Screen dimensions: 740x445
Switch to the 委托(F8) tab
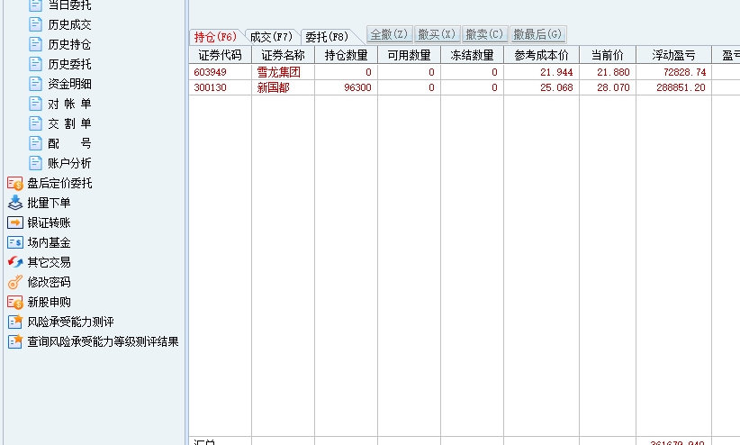coord(327,37)
